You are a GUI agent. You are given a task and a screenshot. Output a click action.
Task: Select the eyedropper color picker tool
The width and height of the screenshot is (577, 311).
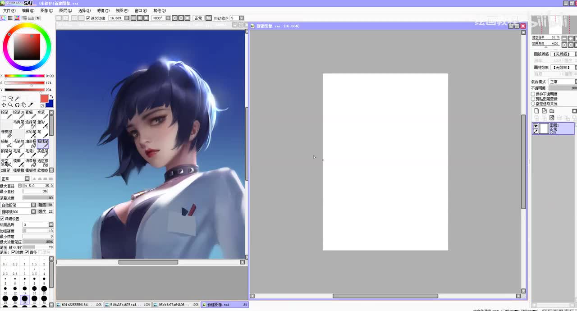pos(30,105)
